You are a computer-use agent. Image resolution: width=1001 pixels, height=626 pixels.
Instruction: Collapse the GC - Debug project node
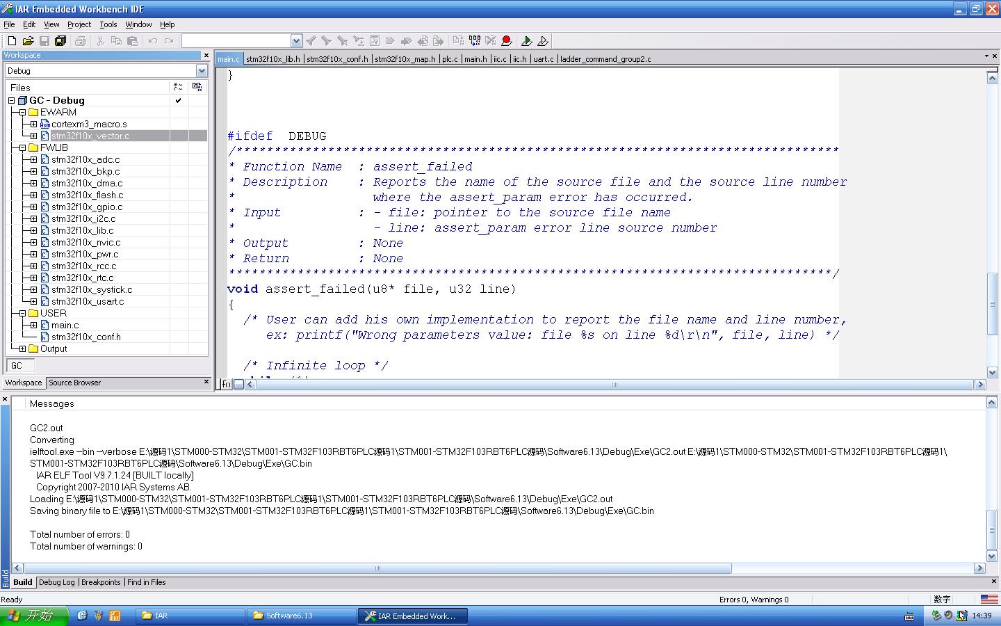(x=11, y=100)
